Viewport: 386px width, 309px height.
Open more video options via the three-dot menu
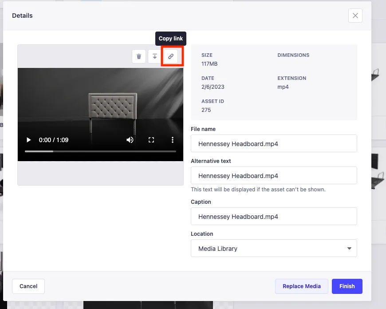pos(173,139)
